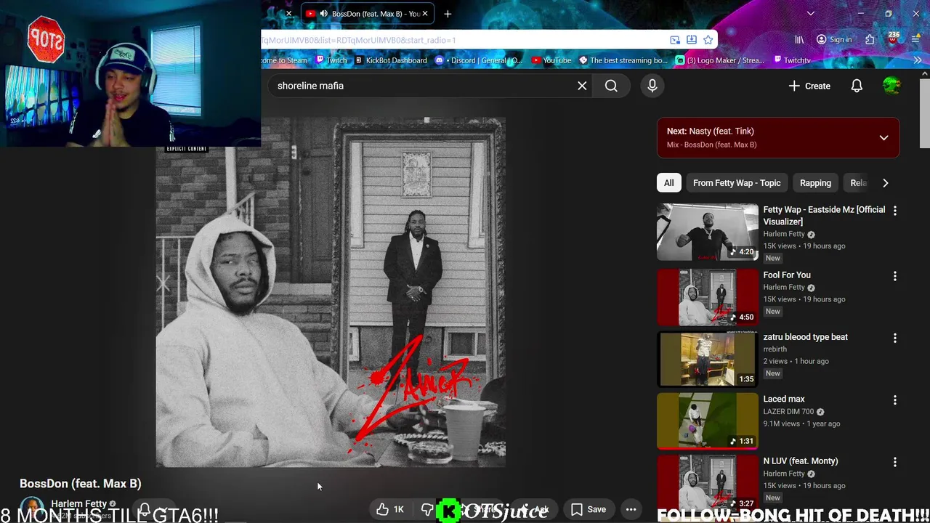Open YouTube notifications bell
930x523 pixels.
click(857, 86)
